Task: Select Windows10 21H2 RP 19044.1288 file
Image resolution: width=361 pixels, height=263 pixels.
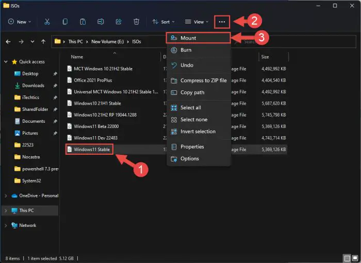Action: 105,114
